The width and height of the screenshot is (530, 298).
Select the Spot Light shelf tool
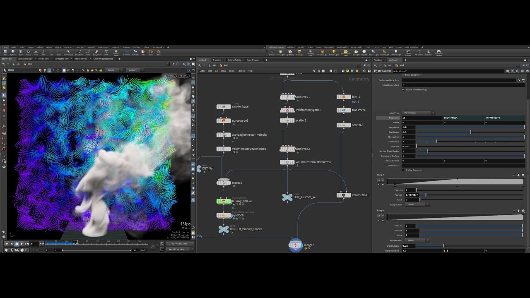click(x=290, y=52)
